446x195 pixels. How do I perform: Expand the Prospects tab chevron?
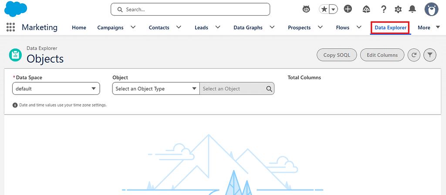coord(320,27)
